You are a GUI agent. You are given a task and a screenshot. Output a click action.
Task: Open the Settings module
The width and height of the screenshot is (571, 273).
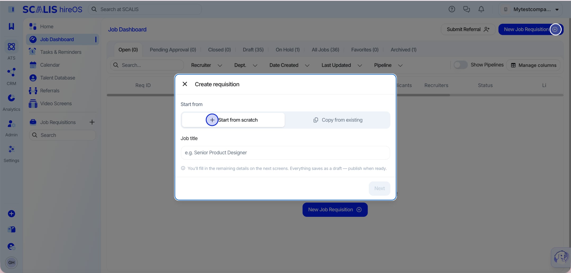click(x=11, y=154)
